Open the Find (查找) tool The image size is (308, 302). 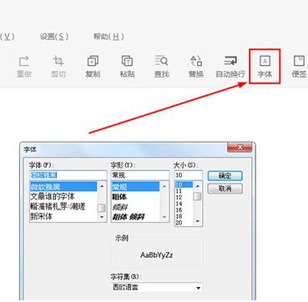162,67
